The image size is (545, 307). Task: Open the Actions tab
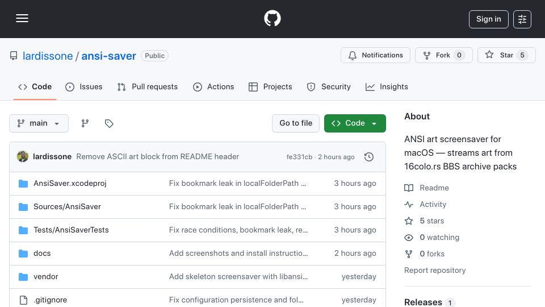(x=213, y=86)
